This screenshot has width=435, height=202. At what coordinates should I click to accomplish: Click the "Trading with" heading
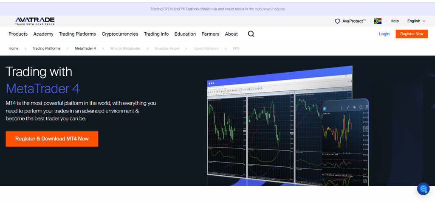(39, 72)
